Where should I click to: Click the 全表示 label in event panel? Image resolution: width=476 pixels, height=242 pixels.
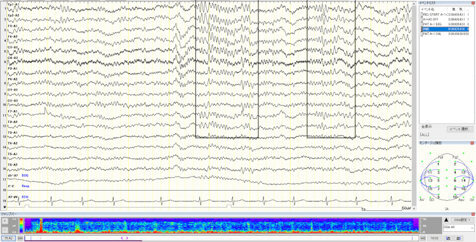[x=426, y=127]
